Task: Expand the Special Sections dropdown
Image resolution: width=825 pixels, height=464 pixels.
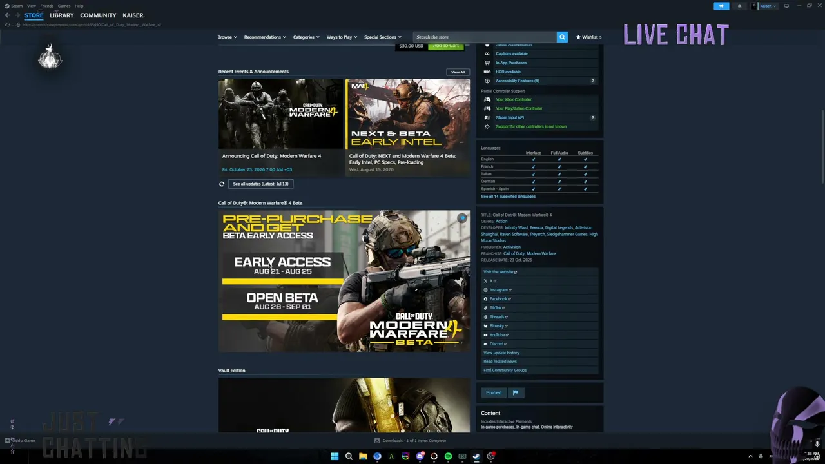Action: pos(382,37)
